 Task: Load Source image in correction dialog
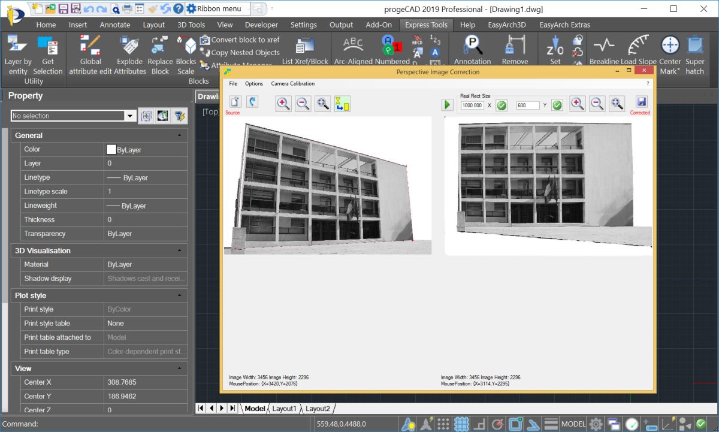click(235, 102)
